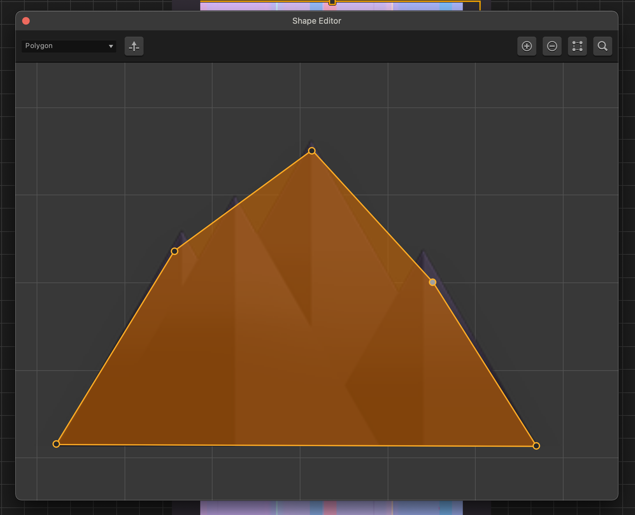Click the magnifier search icon
635x515 pixels.
tap(602, 46)
